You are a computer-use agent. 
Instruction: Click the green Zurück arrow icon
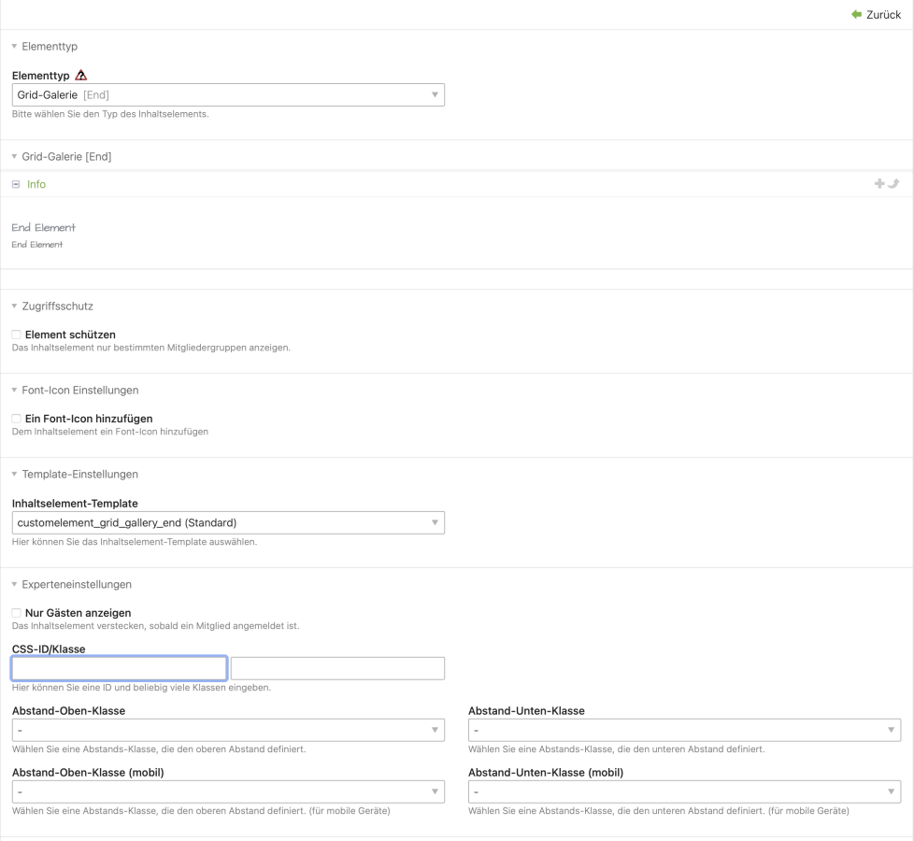point(857,15)
